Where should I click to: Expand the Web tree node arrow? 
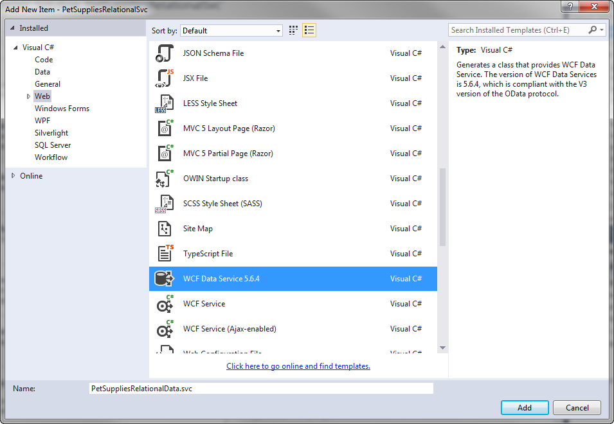28,96
